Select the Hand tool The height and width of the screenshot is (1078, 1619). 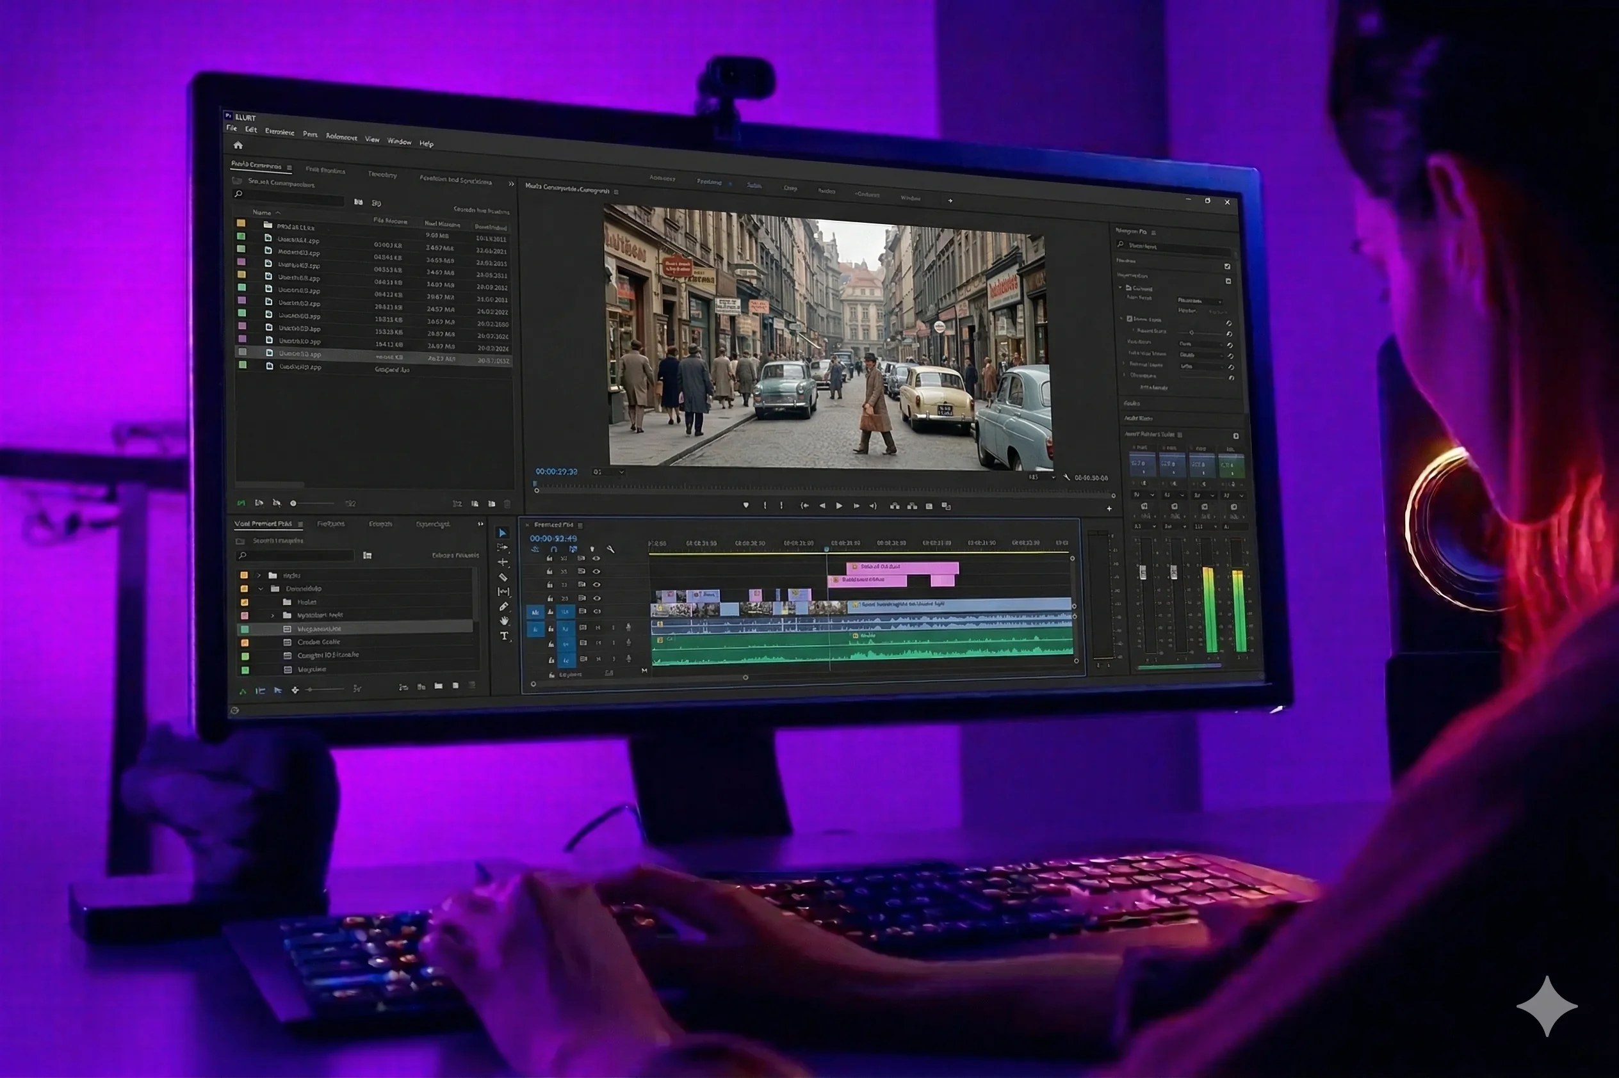coord(504,621)
